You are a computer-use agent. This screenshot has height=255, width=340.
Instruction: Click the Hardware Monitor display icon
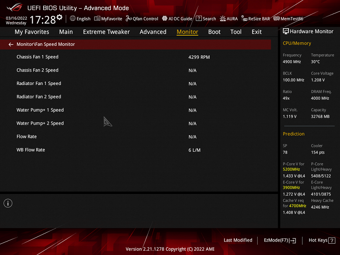click(x=286, y=31)
